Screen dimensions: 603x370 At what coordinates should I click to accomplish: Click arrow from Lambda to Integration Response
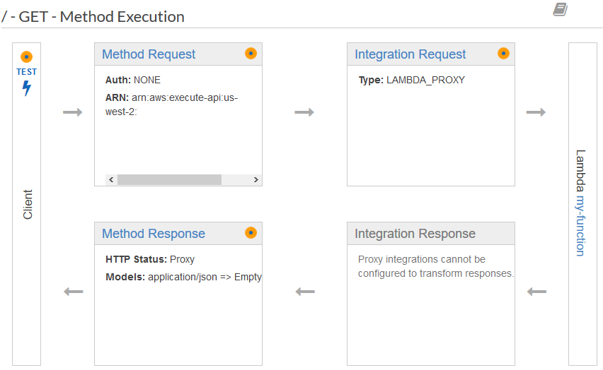537,292
